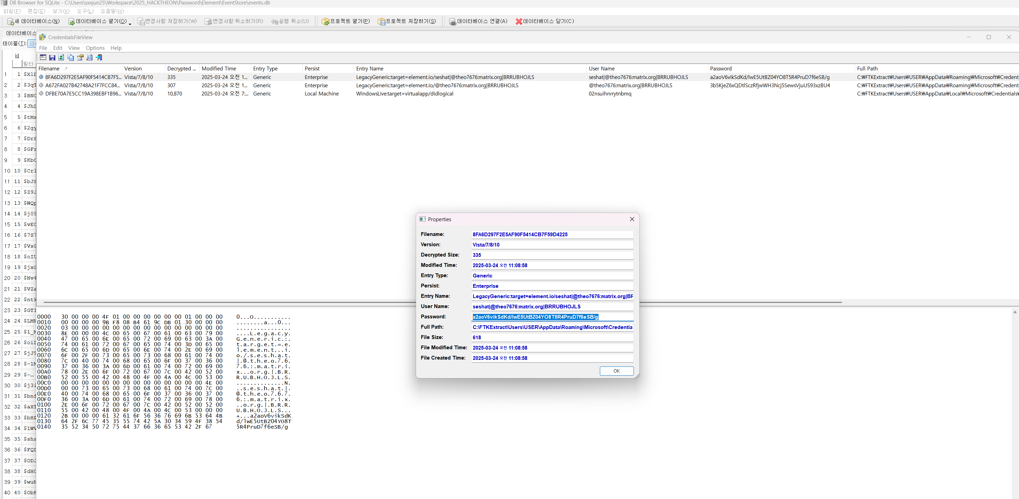Click the Revert Changes icon in DB Browser

(208, 21)
